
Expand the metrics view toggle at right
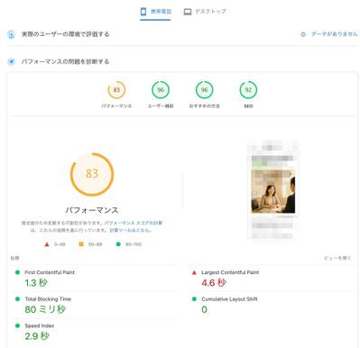(337, 258)
